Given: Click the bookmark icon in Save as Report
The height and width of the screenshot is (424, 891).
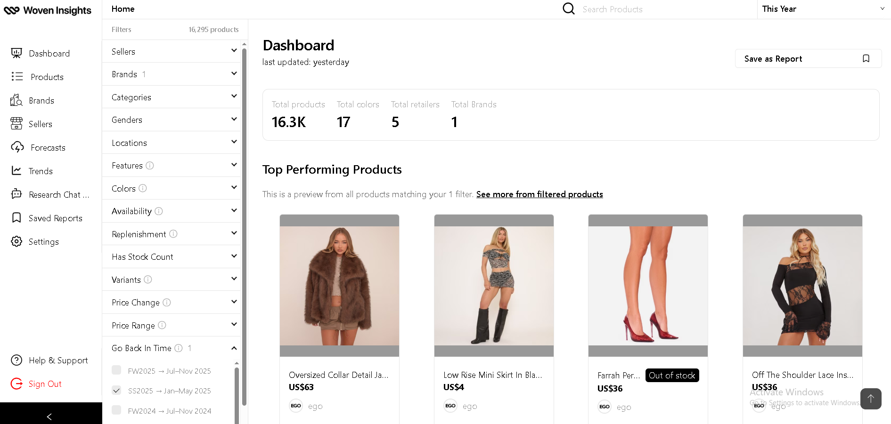Looking at the screenshot, I should pyautogui.click(x=866, y=59).
